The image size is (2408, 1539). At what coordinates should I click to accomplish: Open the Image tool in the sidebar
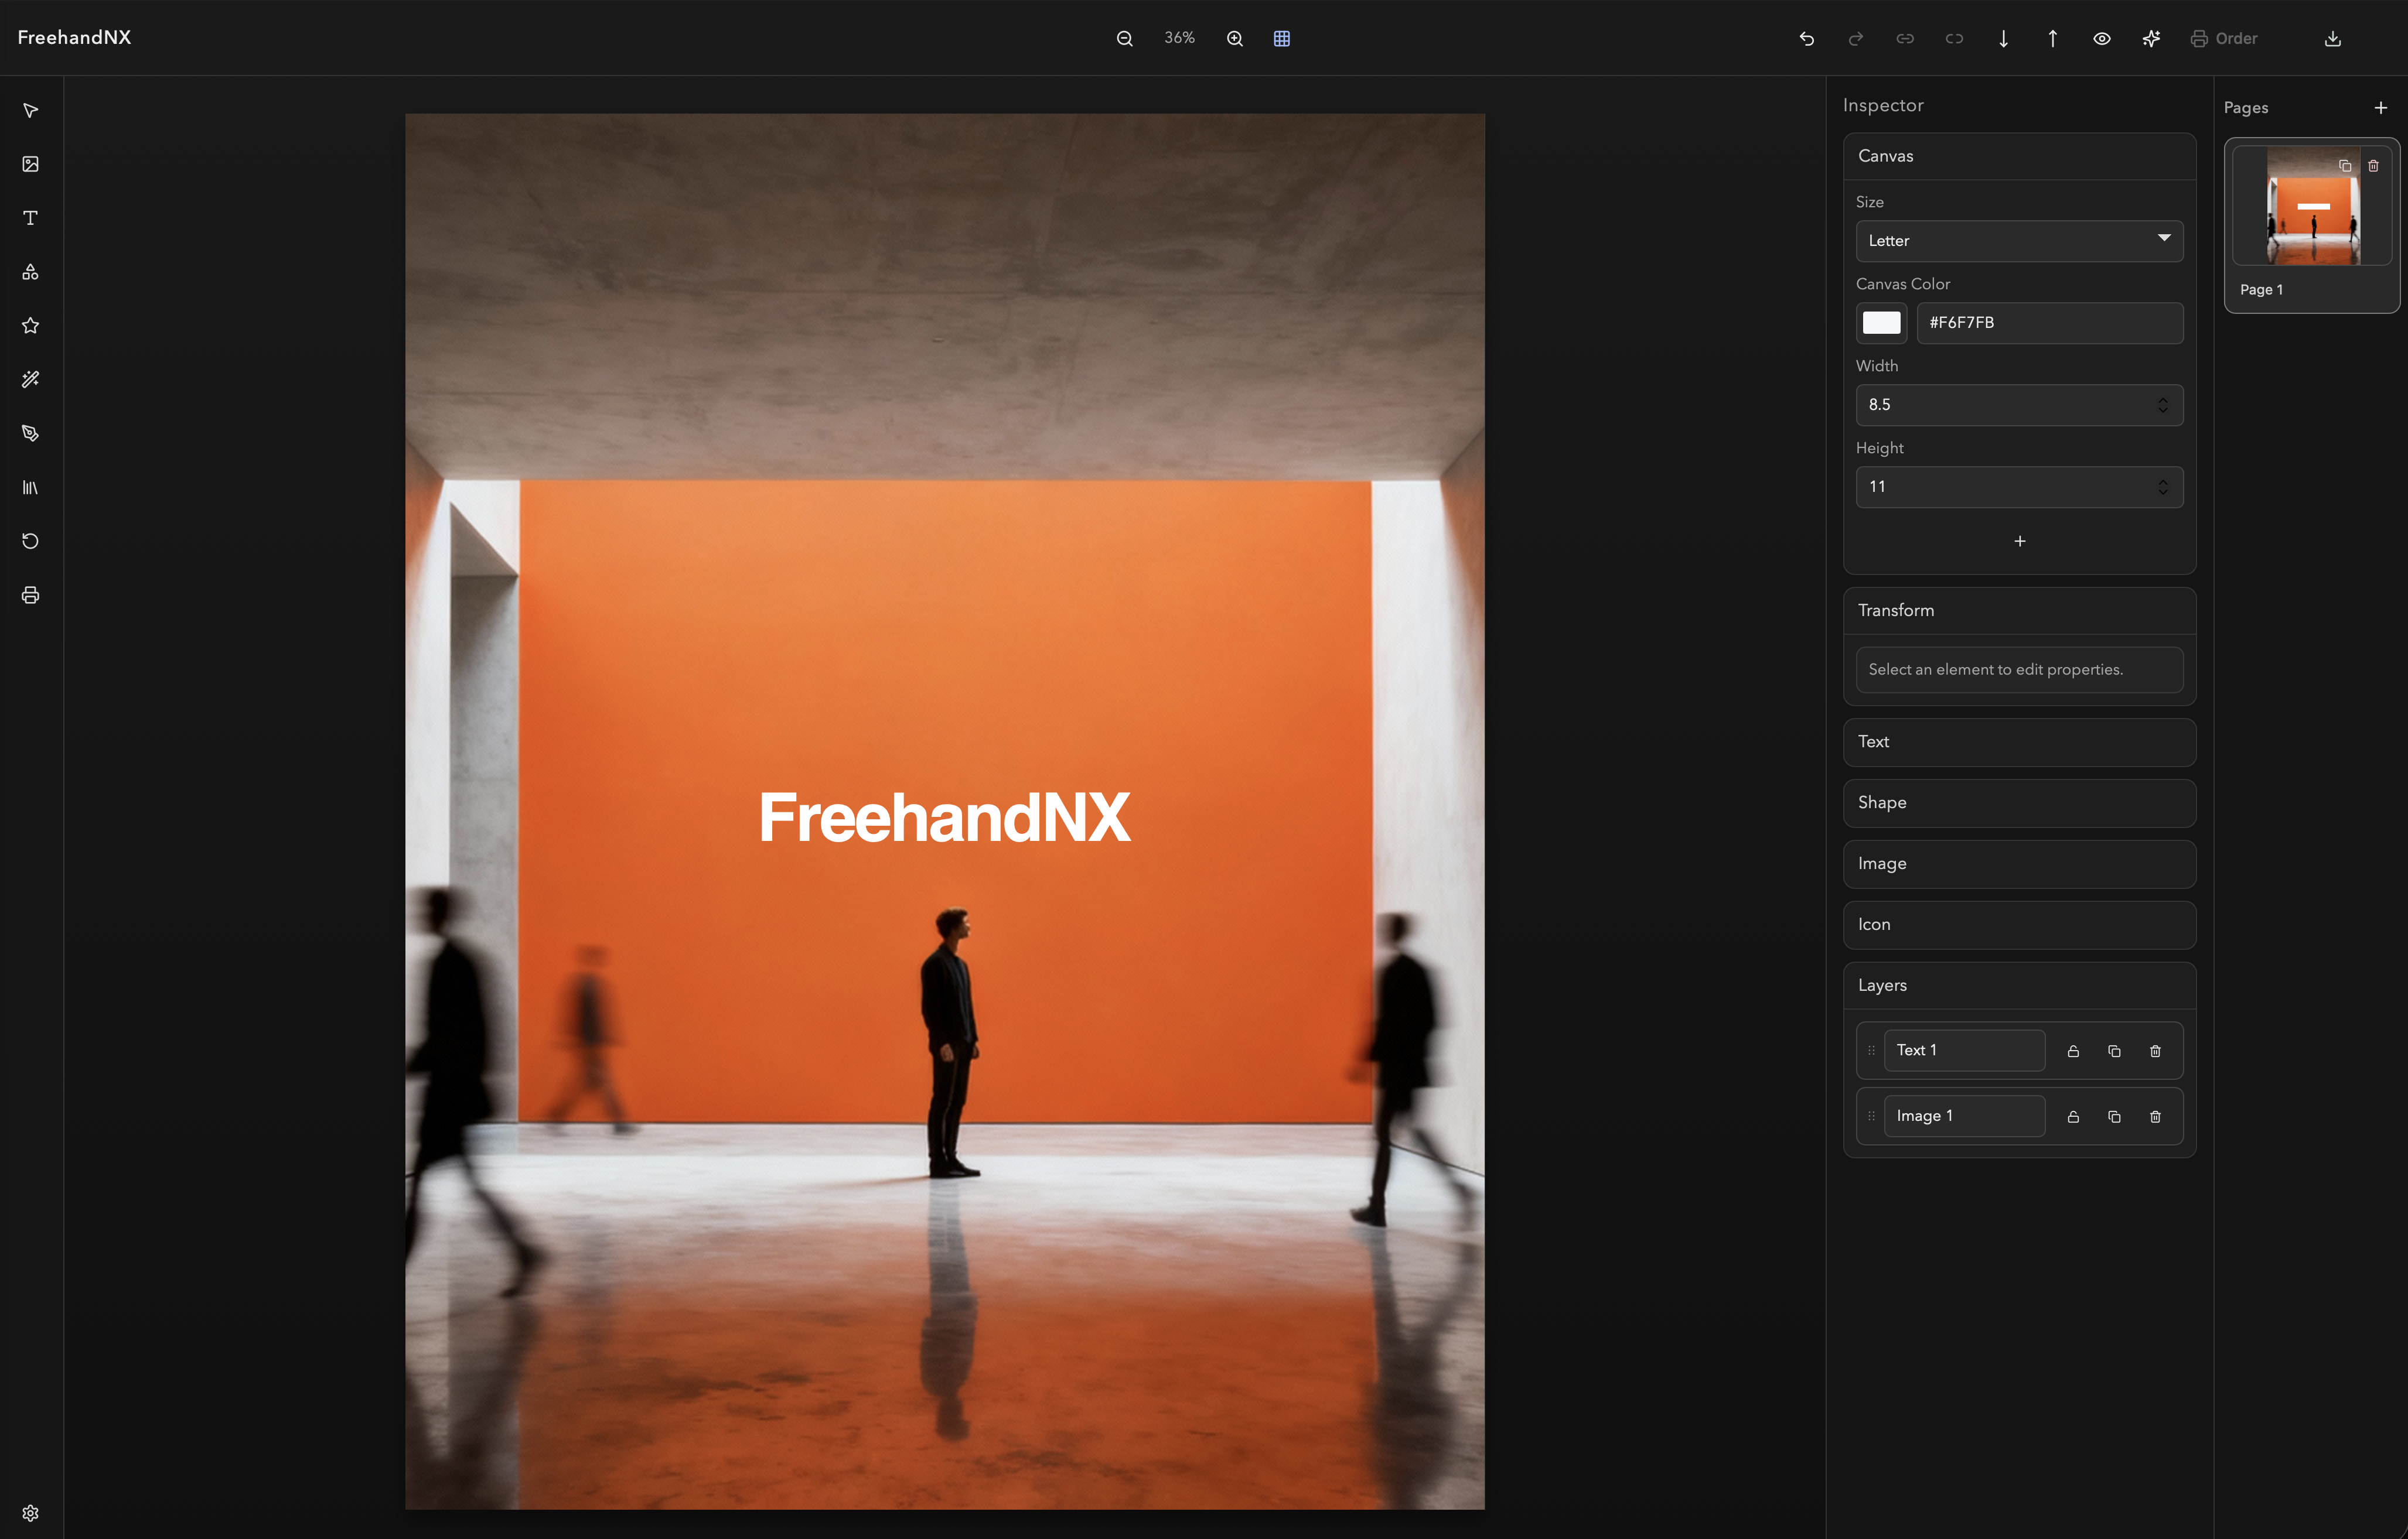(x=30, y=164)
